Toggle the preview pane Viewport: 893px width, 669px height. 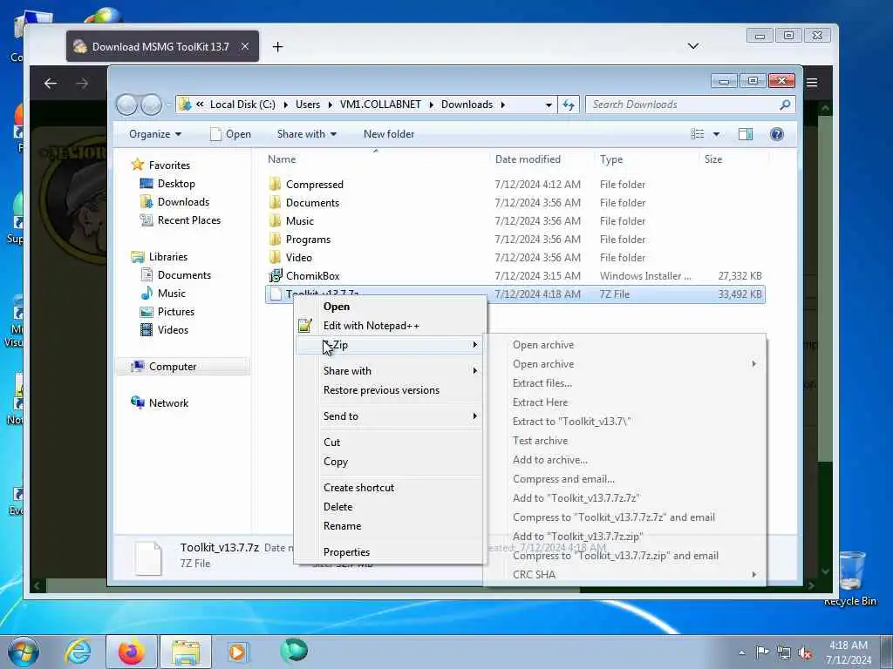click(745, 134)
